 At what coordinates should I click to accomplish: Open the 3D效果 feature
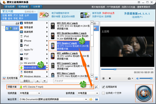click(x=36, y=7)
